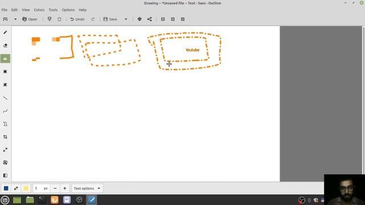Viewport: 365px width, 205px height.
Task: Open the blue main color swatch
Action: 6,188
